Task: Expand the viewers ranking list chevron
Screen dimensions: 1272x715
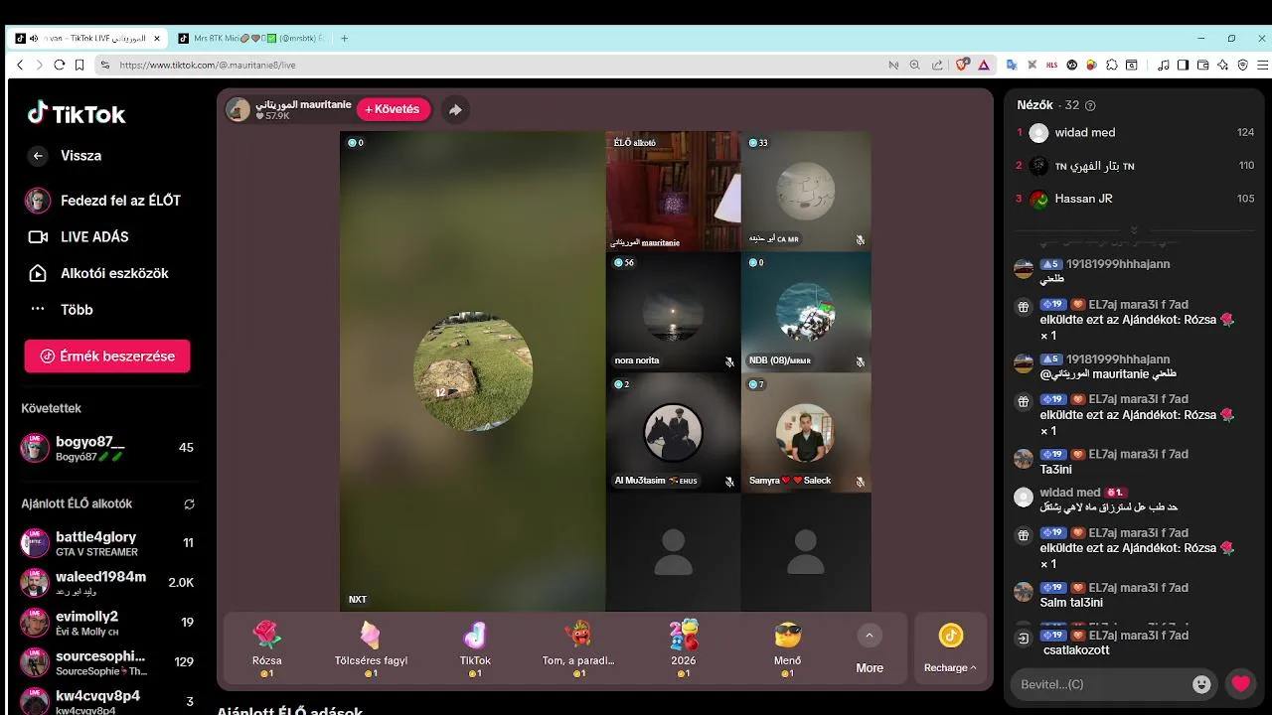Action: [x=1134, y=229]
